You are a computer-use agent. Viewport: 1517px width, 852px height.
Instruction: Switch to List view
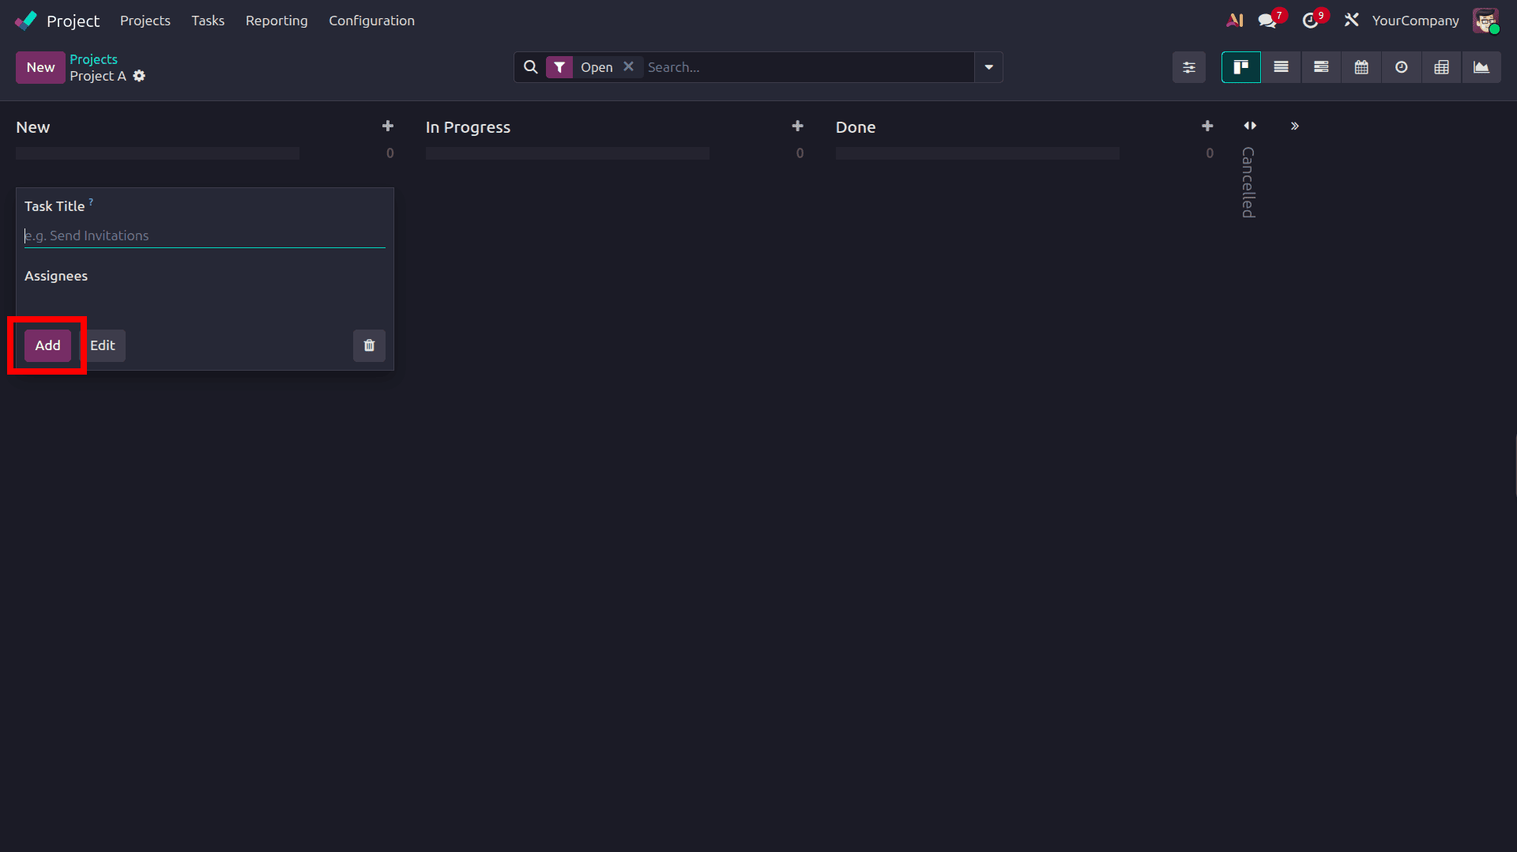click(x=1281, y=67)
